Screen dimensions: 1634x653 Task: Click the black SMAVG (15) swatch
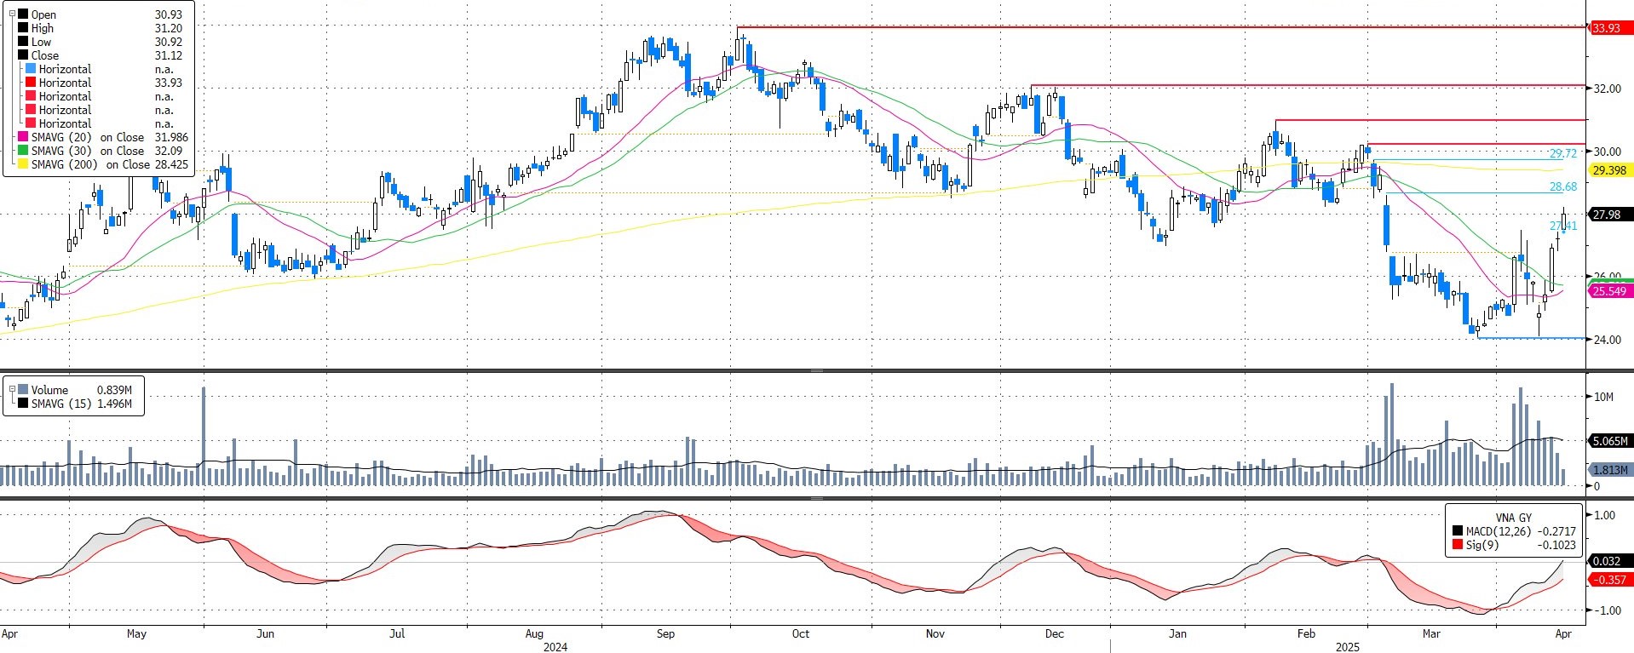coord(23,404)
